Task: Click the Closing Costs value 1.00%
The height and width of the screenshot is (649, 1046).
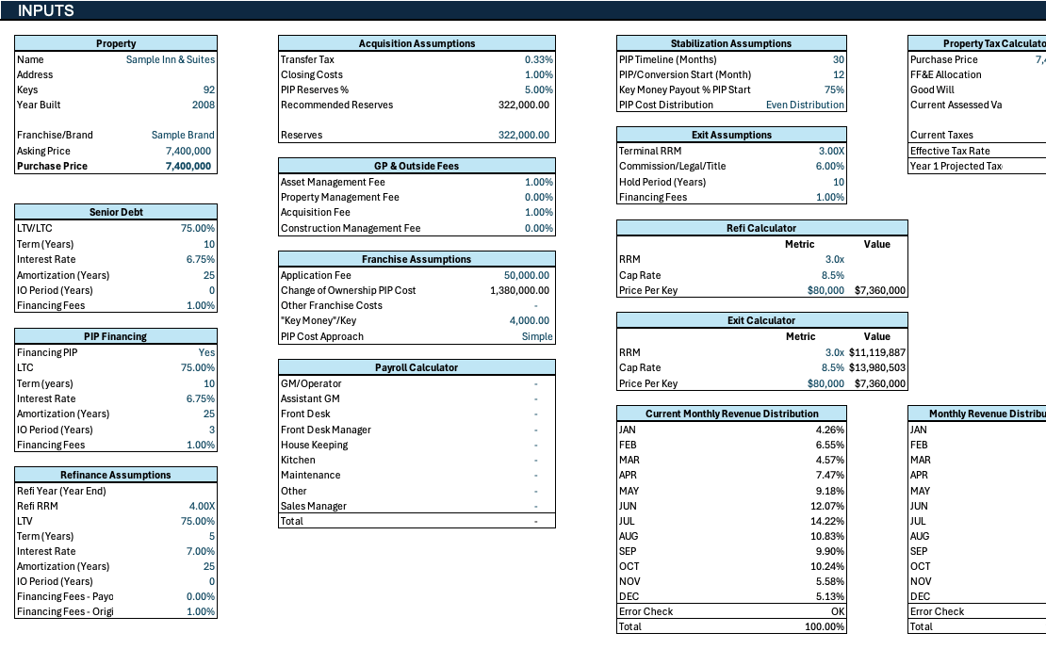Action: (x=538, y=74)
